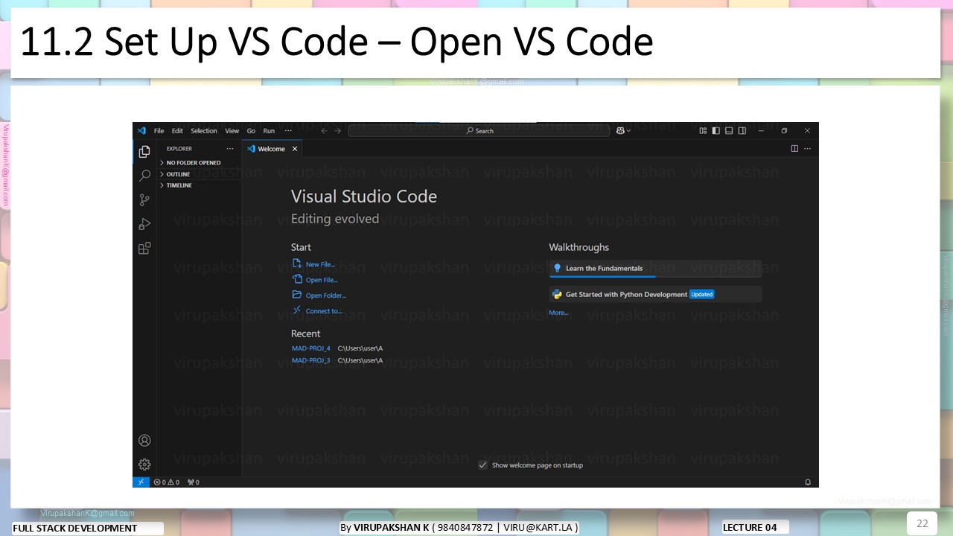Close the Welcome tab
This screenshot has width=953, height=536.
(x=295, y=149)
